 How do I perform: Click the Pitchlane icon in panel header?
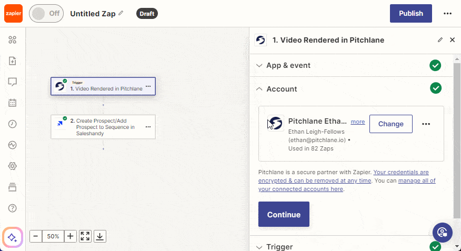260,40
